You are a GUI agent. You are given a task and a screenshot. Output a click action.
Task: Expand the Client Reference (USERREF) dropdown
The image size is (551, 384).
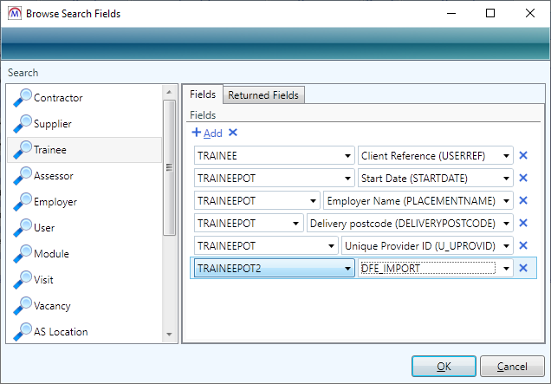pos(506,156)
